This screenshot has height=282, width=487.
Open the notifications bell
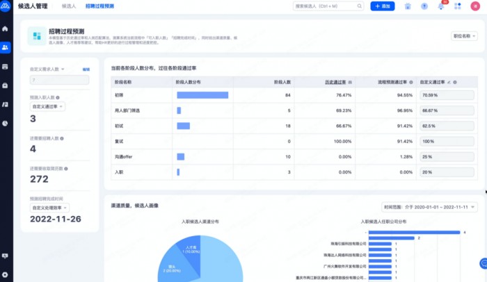pos(440,6)
